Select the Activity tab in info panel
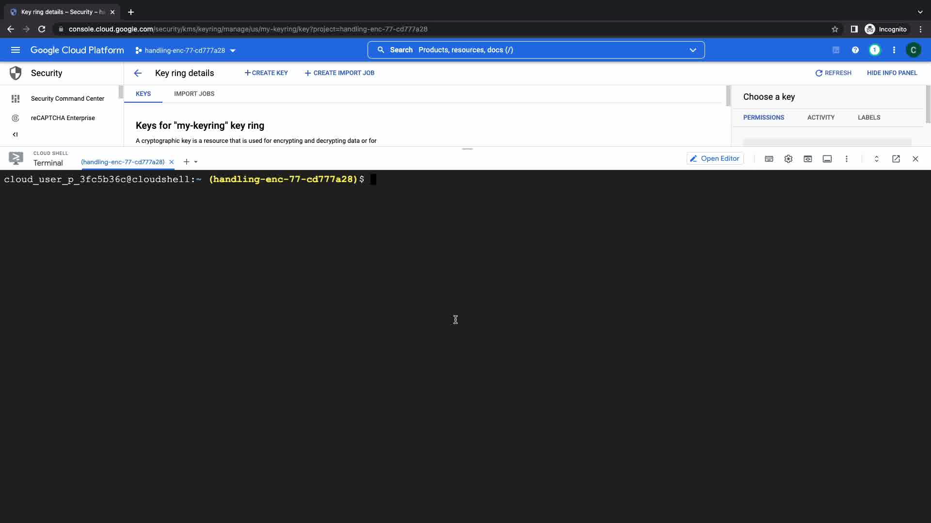 (x=820, y=118)
